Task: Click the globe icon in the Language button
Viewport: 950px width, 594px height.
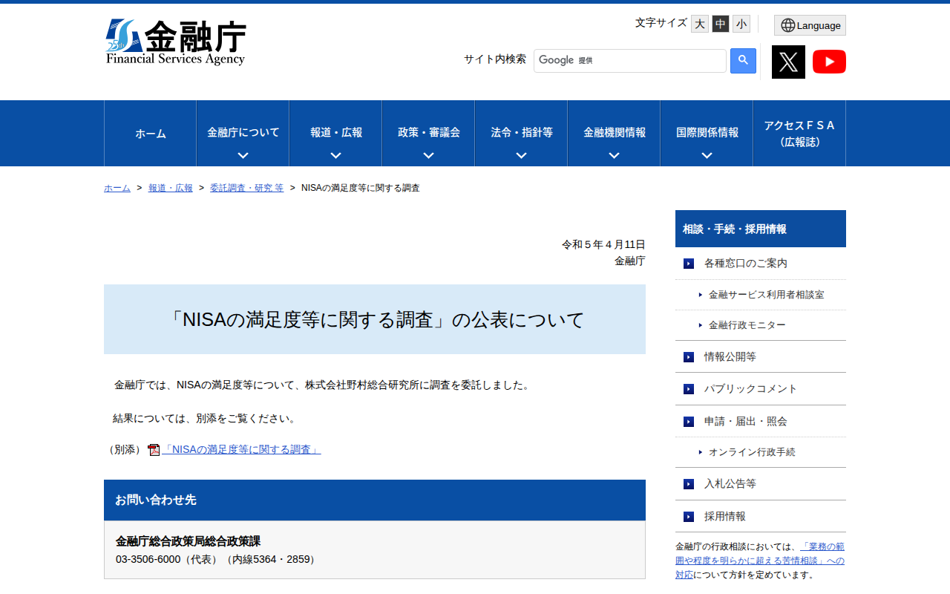Action: [787, 25]
